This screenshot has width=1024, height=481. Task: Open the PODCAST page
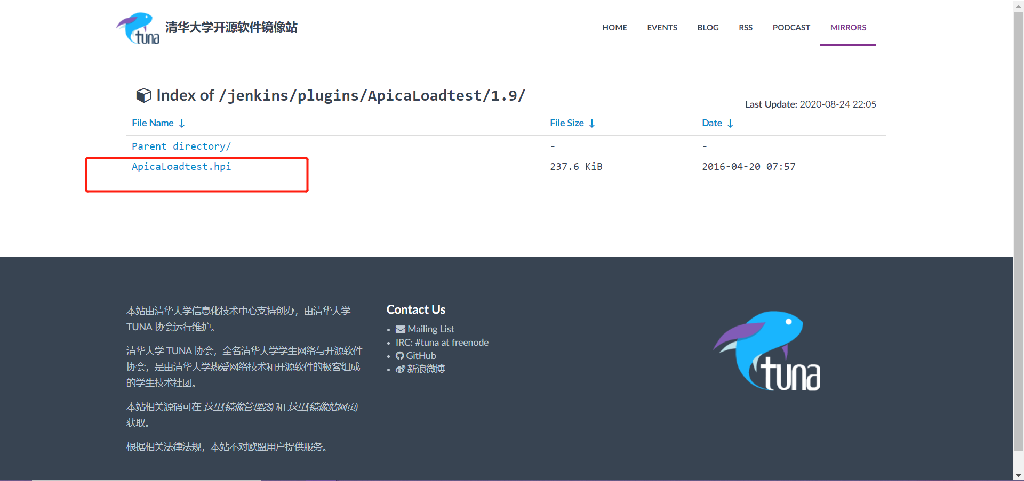tap(791, 27)
